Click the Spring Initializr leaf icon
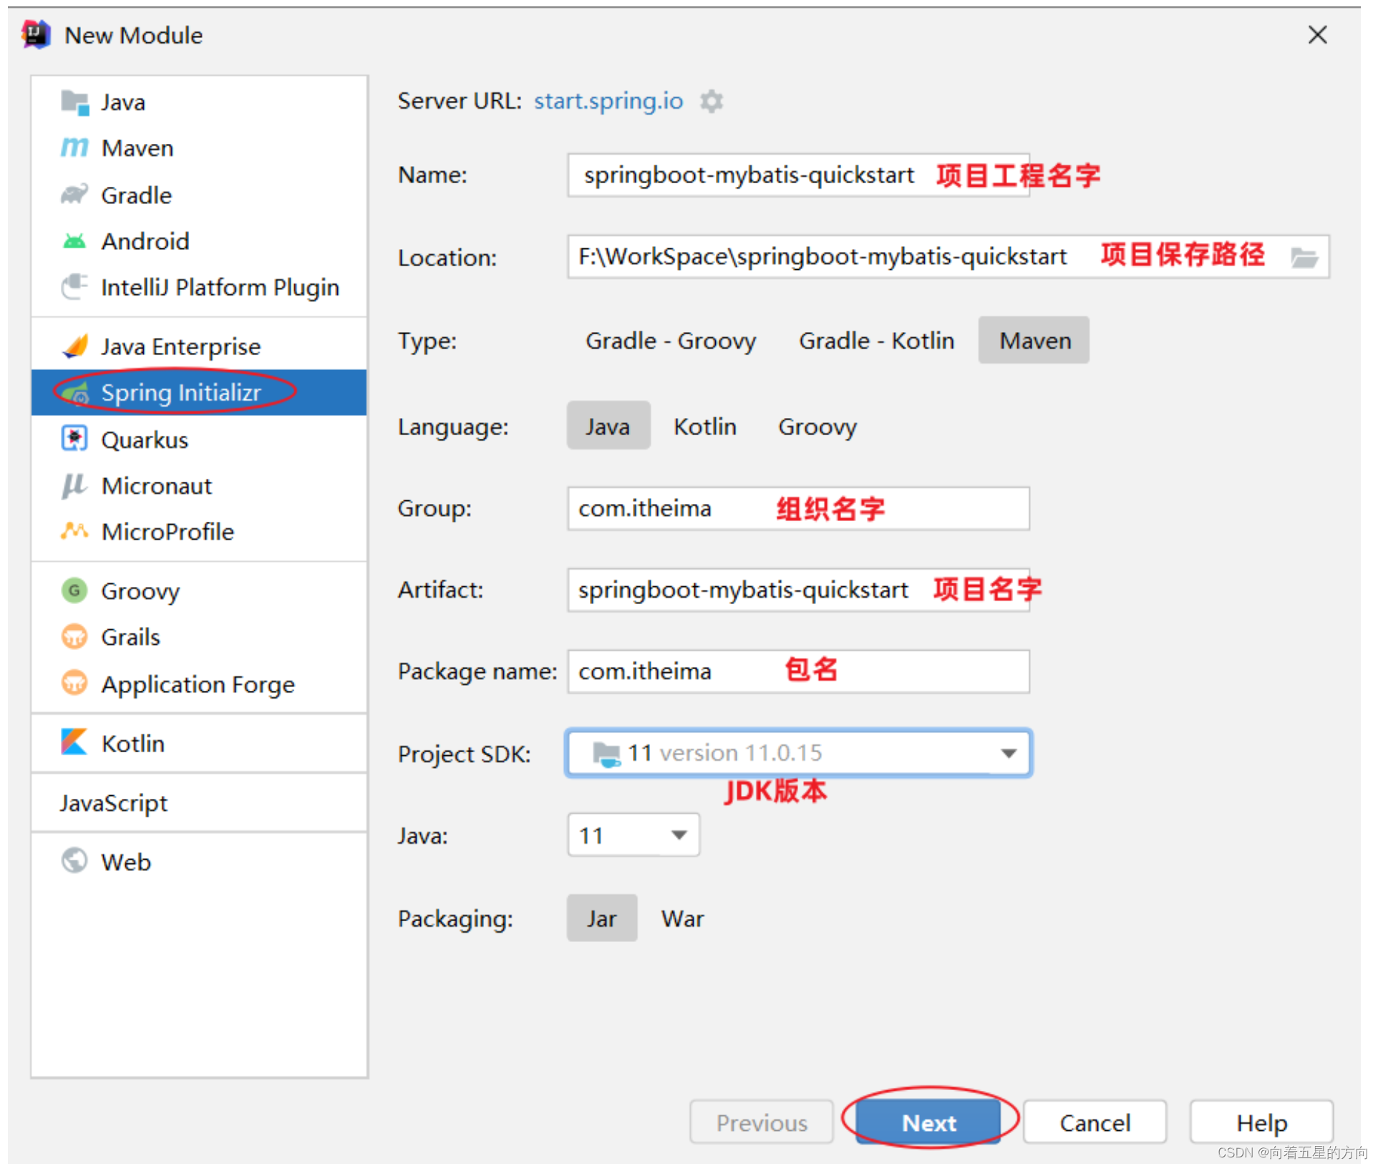 (74, 392)
